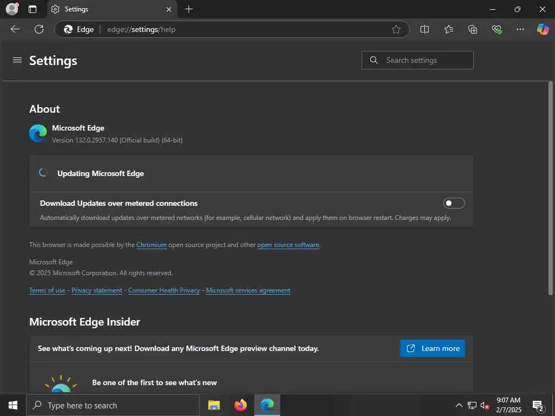Click the Learn more button

[x=432, y=348]
